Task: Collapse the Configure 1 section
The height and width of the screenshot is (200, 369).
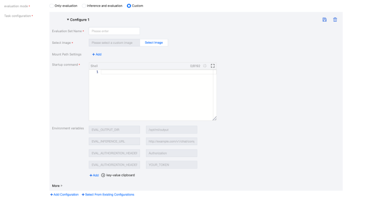Action: pos(68,19)
